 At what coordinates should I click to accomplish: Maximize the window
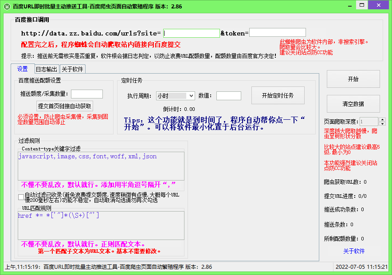point(362,5)
